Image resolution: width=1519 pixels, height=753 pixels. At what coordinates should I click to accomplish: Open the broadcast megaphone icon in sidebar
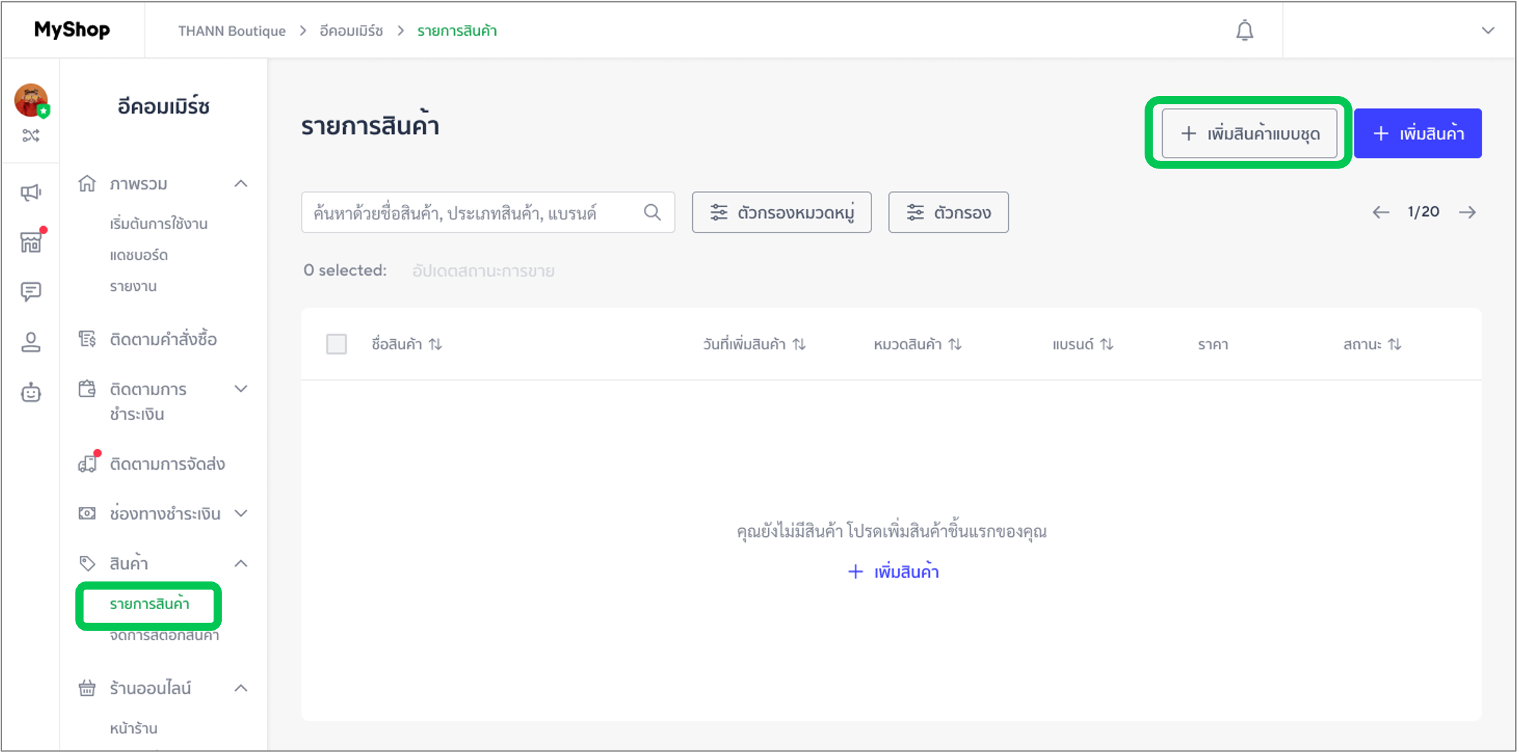[30, 192]
